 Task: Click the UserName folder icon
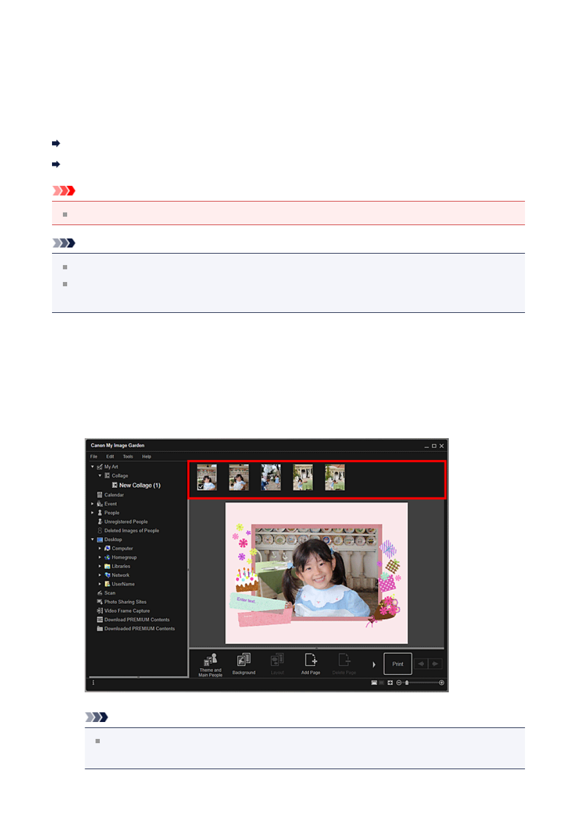(x=107, y=584)
